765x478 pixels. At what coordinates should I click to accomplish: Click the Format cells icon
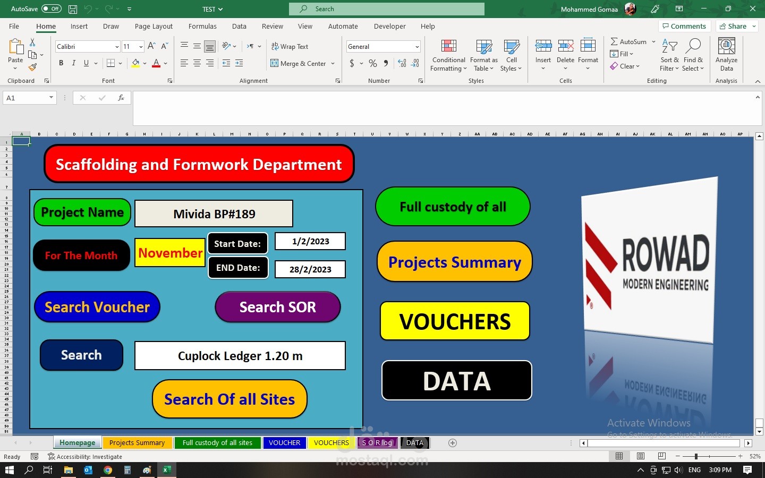[x=588, y=46]
